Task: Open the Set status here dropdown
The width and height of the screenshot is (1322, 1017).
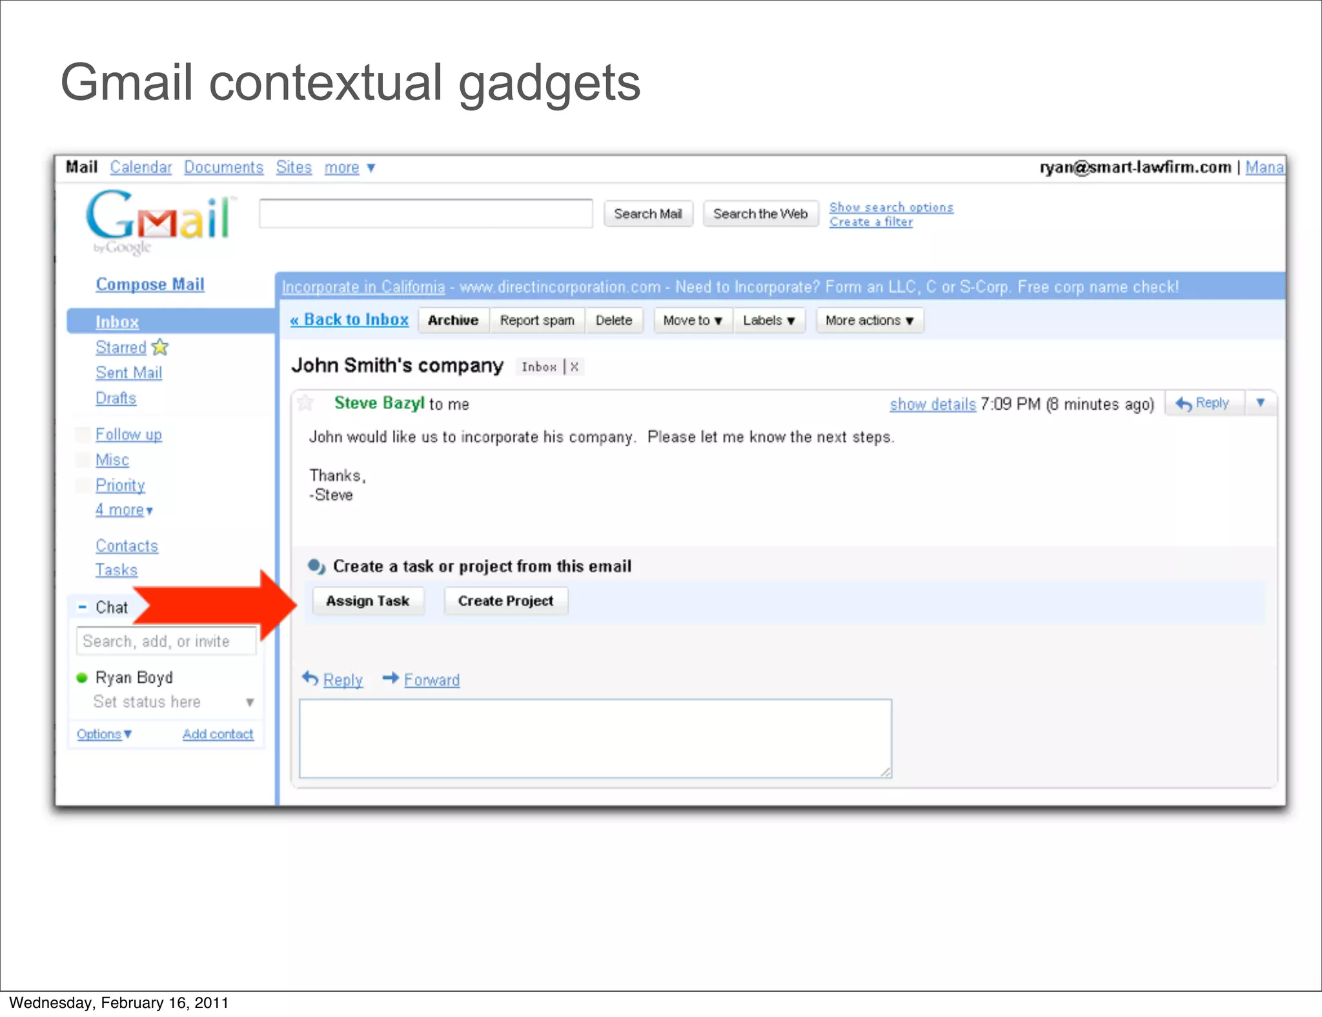Action: [250, 702]
